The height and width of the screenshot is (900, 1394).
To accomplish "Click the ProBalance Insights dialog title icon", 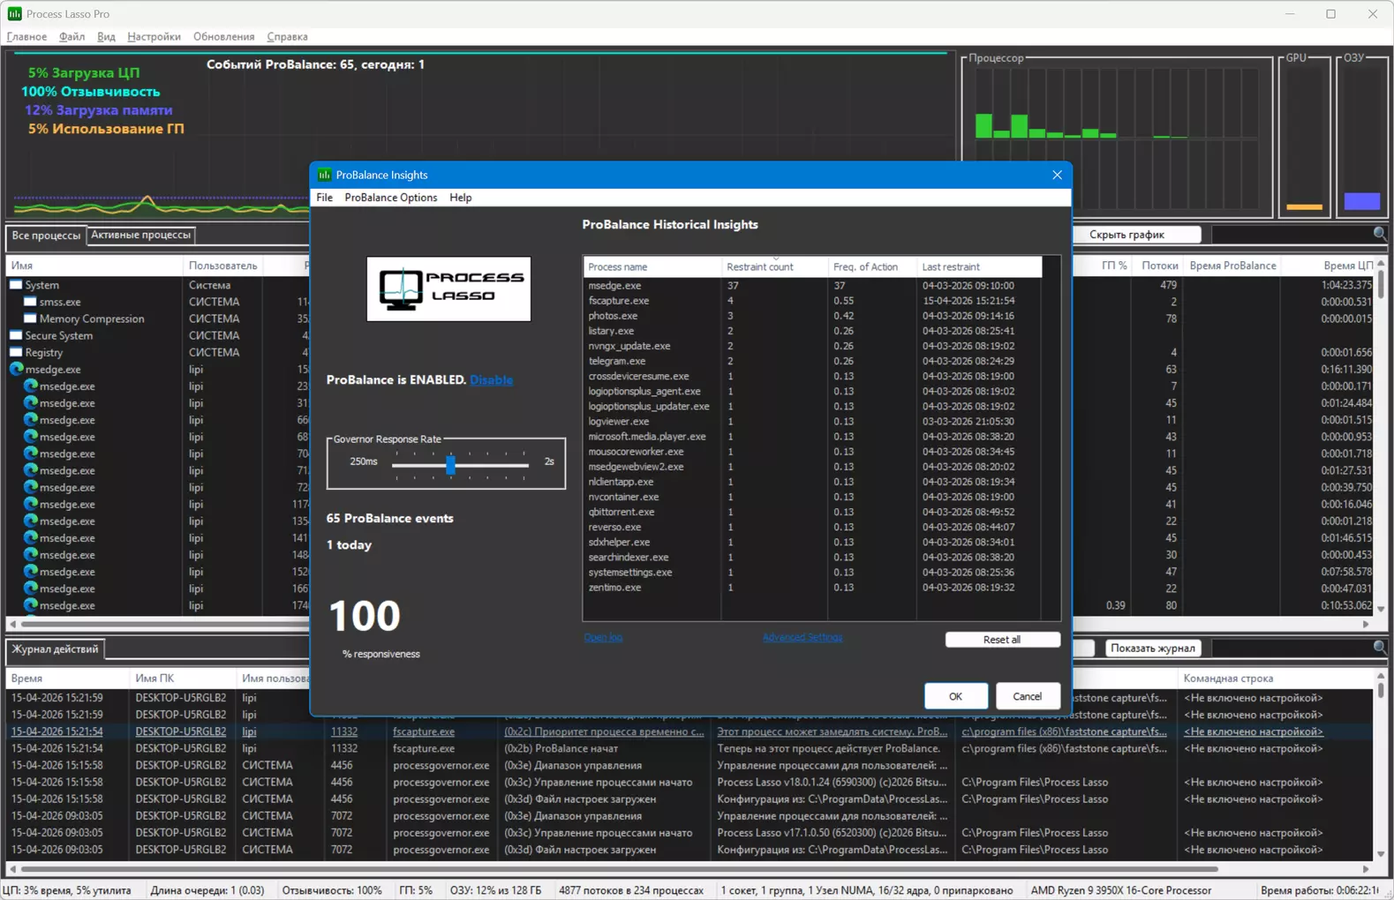I will click(x=325, y=175).
